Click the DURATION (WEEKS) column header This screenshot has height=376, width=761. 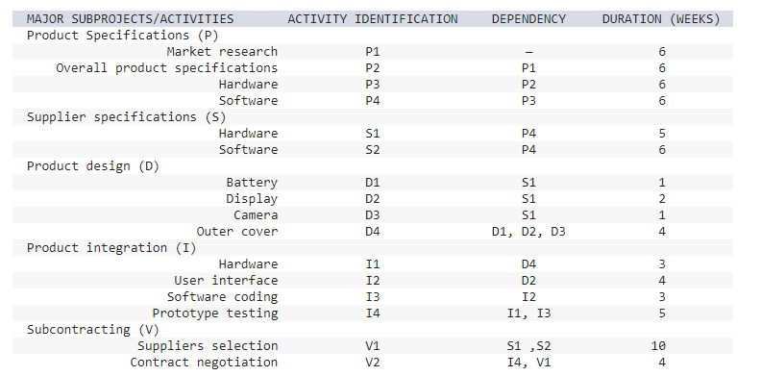[661, 19]
